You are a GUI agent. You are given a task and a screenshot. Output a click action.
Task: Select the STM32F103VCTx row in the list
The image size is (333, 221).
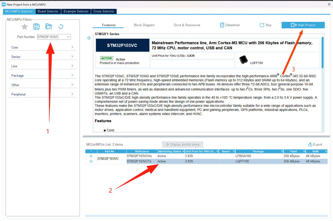tap(142, 162)
